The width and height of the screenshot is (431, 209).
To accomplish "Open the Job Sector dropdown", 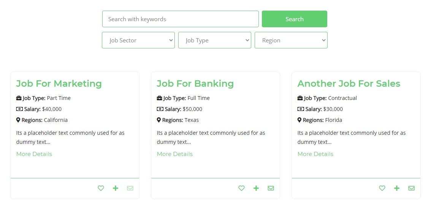I will click(x=138, y=40).
